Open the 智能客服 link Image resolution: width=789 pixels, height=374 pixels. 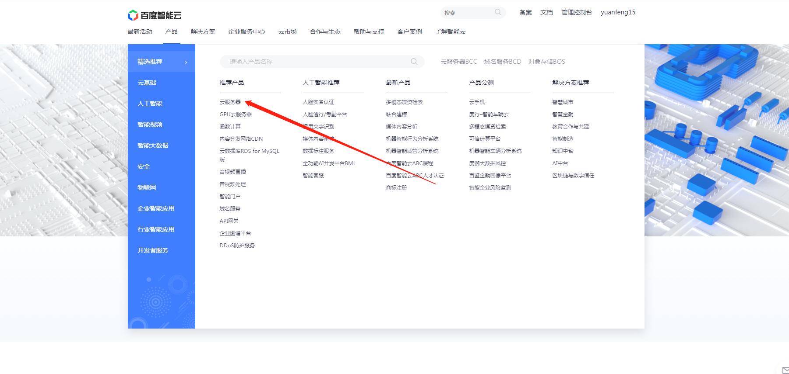click(313, 175)
